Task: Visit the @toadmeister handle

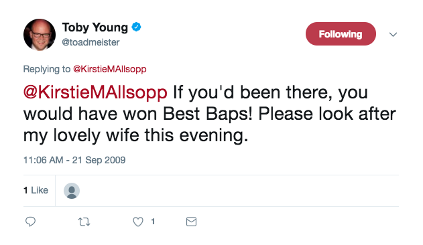Action: (90, 42)
